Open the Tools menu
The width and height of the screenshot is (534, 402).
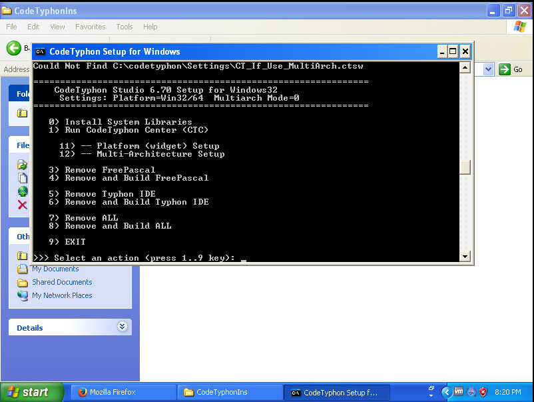(x=125, y=27)
